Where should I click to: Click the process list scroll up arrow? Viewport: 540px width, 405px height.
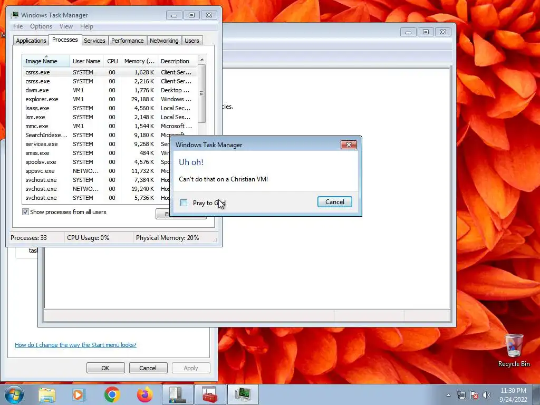(x=202, y=60)
